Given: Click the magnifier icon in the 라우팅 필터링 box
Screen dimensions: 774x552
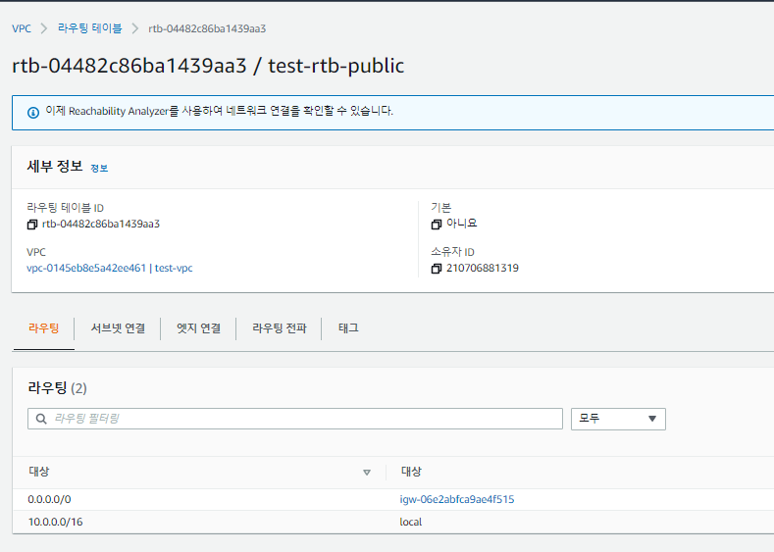Looking at the screenshot, I should [x=41, y=419].
